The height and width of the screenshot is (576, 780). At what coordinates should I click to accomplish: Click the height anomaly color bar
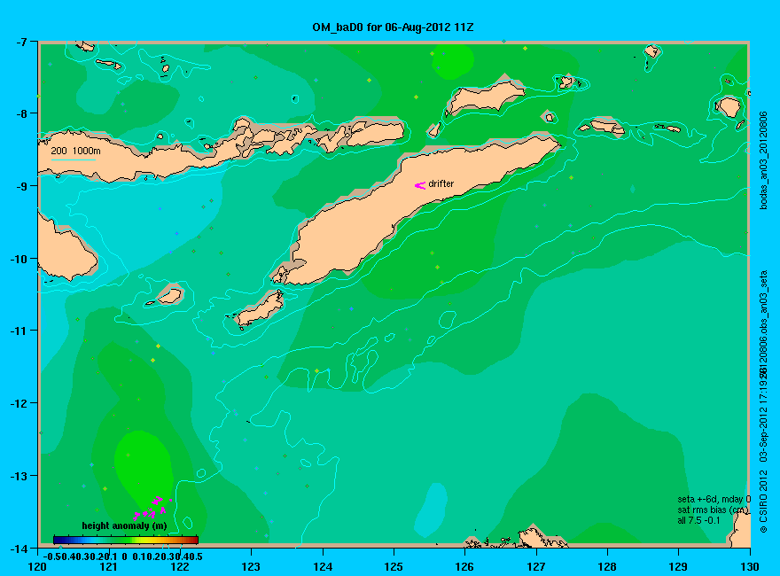pyautogui.click(x=126, y=540)
